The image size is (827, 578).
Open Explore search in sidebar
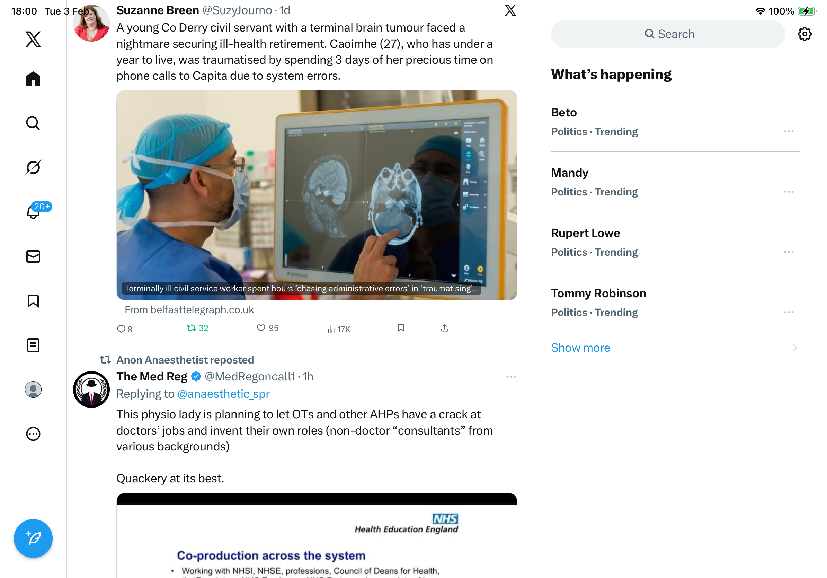click(33, 123)
